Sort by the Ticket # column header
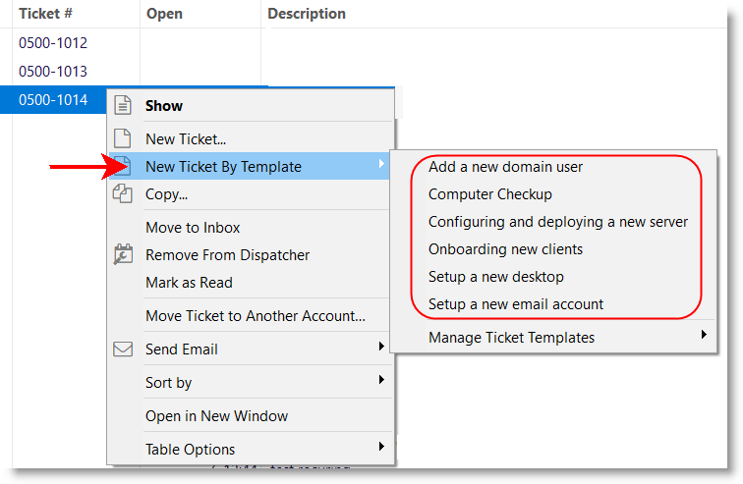743x484 pixels. 46,14
